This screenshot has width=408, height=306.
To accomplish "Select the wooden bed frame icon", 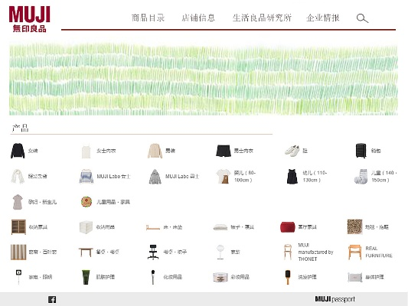I will pyautogui.click(x=153, y=228).
